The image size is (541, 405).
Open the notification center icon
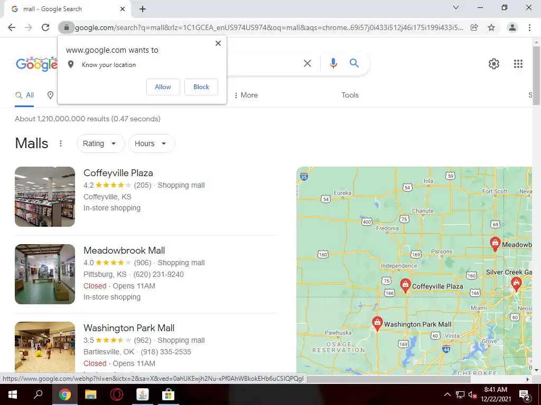(525, 394)
